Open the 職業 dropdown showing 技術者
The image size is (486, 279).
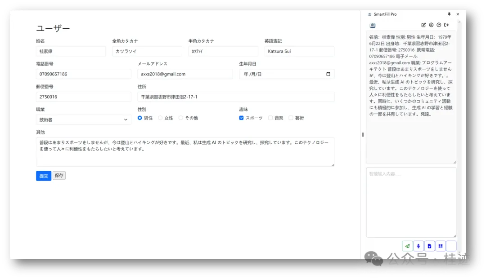click(83, 120)
